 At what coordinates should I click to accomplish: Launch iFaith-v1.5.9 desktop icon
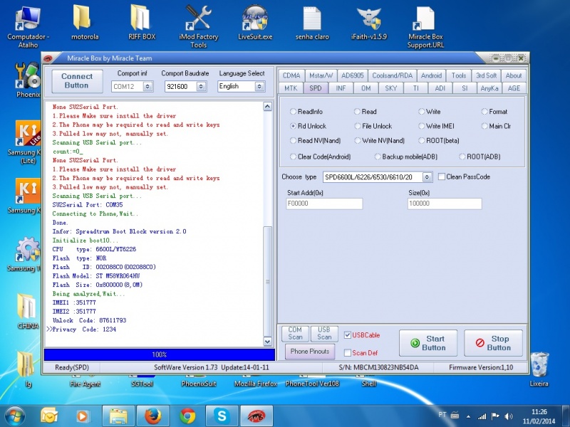click(x=369, y=23)
